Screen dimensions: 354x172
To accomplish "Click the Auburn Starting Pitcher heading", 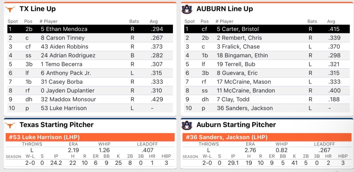I will pyautogui.click(x=236, y=125).
